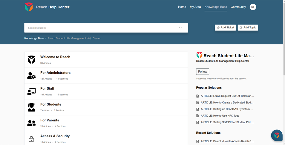Viewport: 285px width, 145px height.
Task: Click the For Staff presenter icon
Action: coord(31,91)
